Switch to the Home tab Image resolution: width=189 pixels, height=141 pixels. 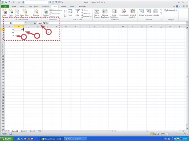[x=14, y=6]
